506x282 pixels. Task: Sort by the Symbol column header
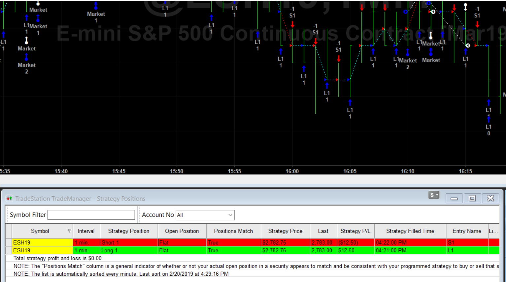[x=40, y=231]
